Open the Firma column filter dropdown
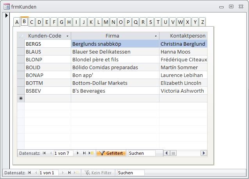 coord(156,36)
